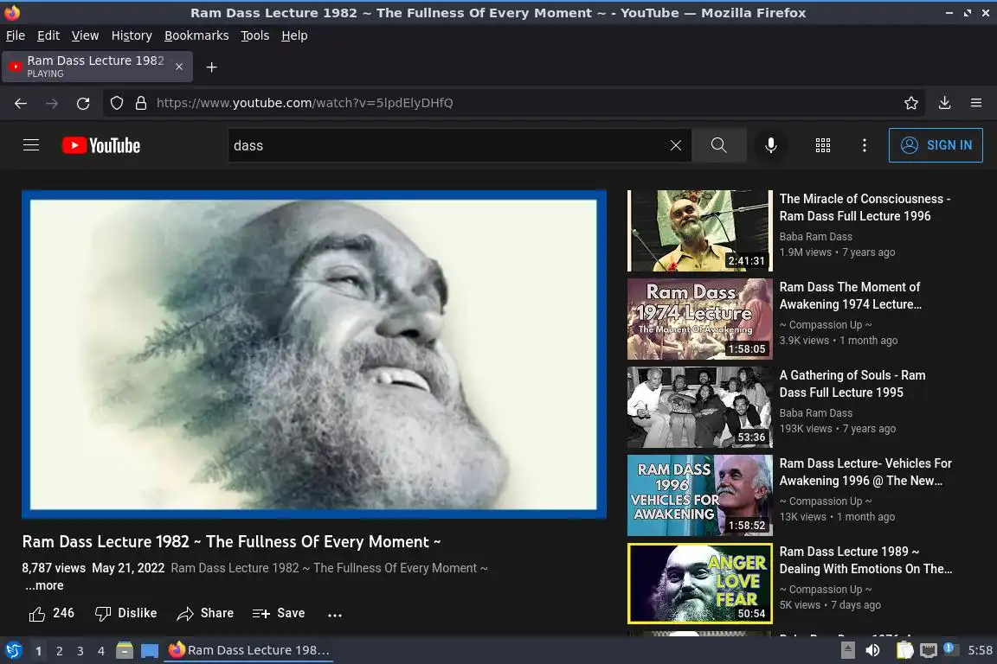Open The Miracle of Consciousness thumbnail
The width and height of the screenshot is (997, 664).
coord(699,231)
